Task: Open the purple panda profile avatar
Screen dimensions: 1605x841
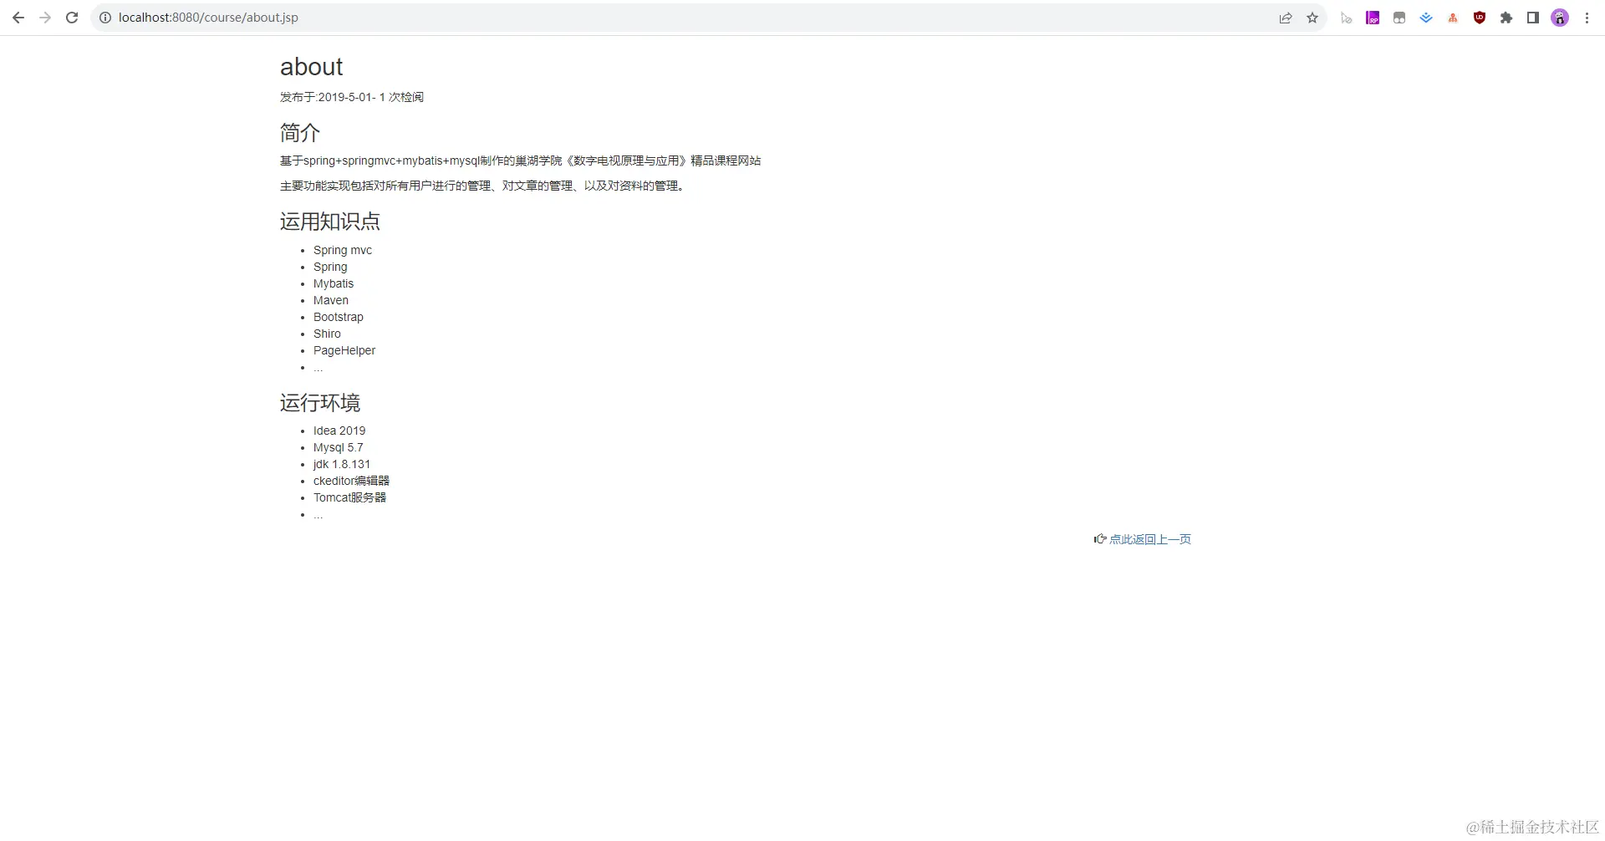Action: pyautogui.click(x=1560, y=17)
